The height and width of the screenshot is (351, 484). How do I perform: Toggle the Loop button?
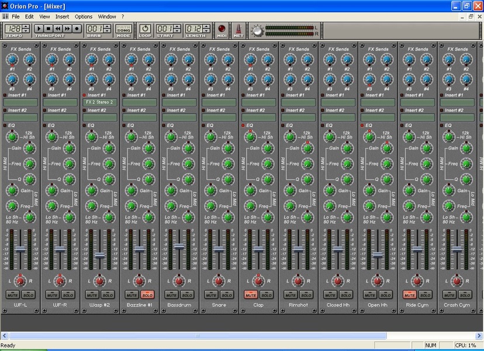click(144, 28)
